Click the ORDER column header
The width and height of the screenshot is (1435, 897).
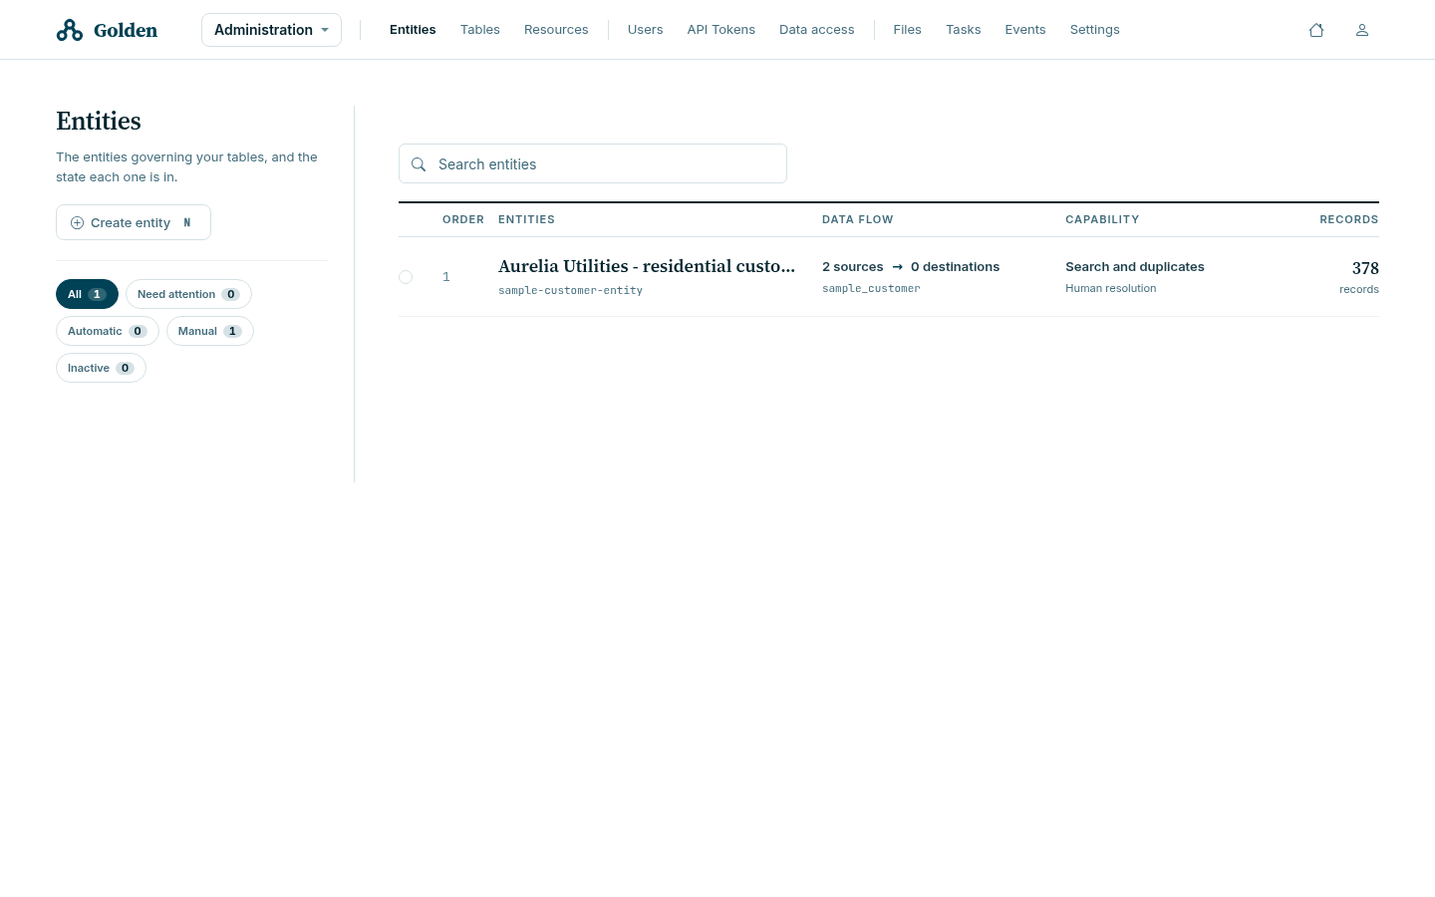pos(463,219)
